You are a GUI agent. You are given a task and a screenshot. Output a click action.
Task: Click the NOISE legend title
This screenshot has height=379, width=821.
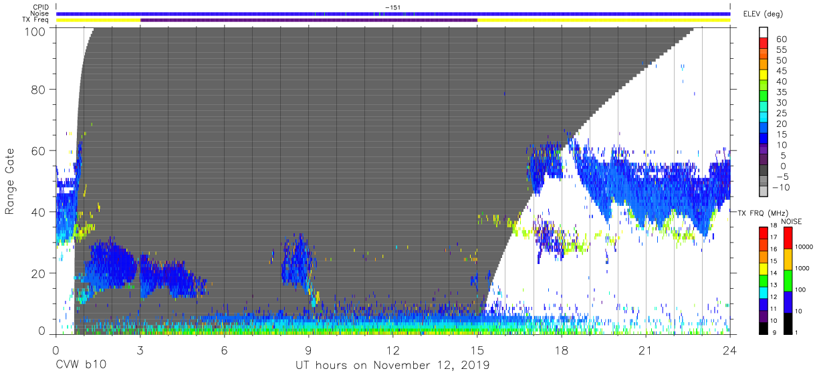(792, 221)
